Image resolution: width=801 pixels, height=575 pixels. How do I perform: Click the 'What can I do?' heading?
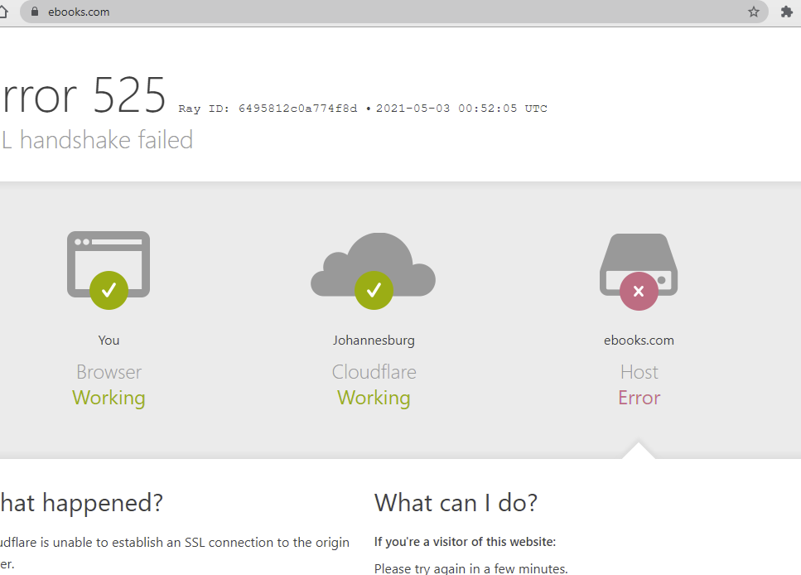(456, 503)
